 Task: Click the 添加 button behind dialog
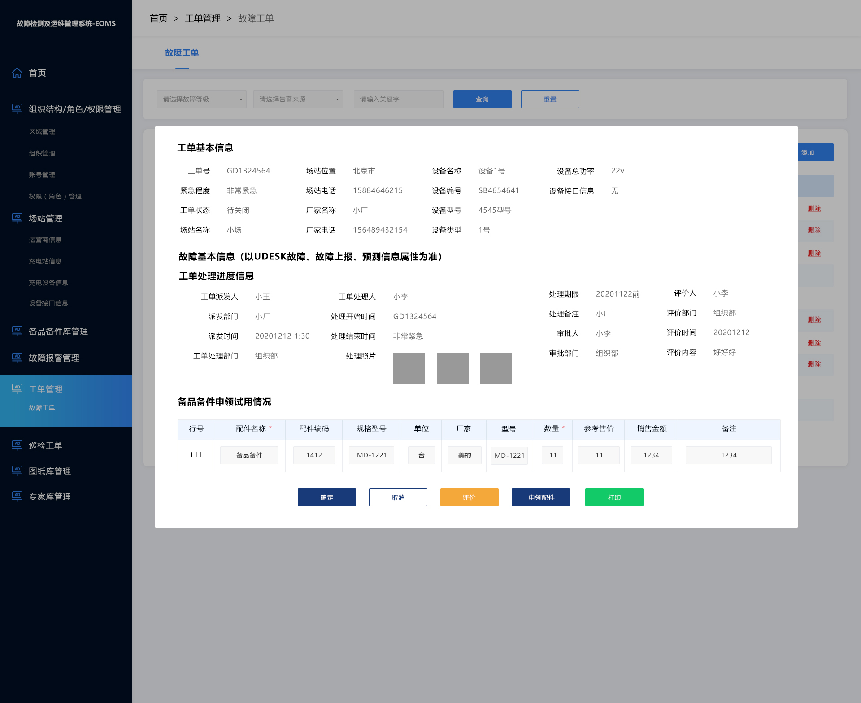[816, 152]
